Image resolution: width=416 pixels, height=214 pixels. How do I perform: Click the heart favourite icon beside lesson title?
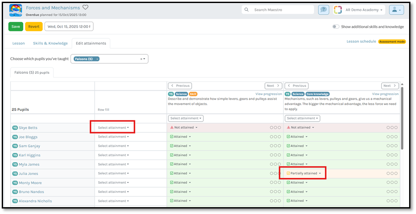(86, 7)
